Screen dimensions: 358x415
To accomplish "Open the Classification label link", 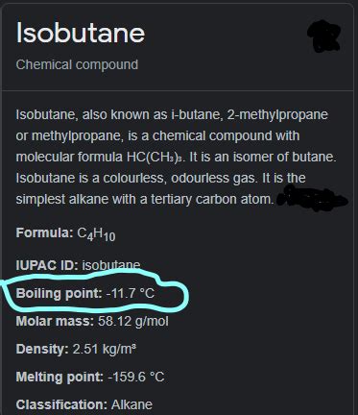I will pos(61,404).
